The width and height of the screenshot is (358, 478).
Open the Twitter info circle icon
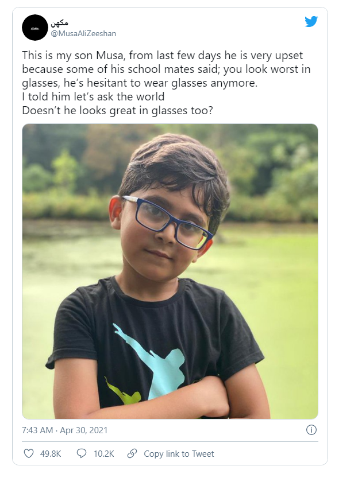pyautogui.click(x=311, y=430)
